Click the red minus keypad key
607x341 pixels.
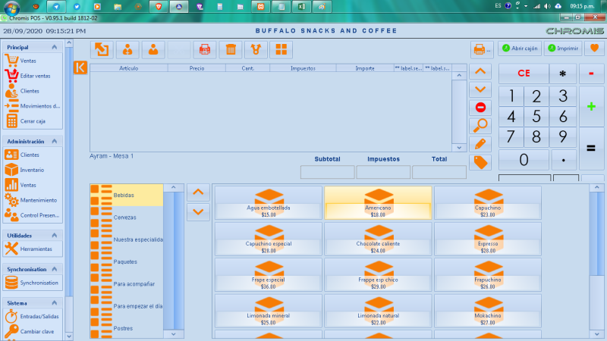591,74
